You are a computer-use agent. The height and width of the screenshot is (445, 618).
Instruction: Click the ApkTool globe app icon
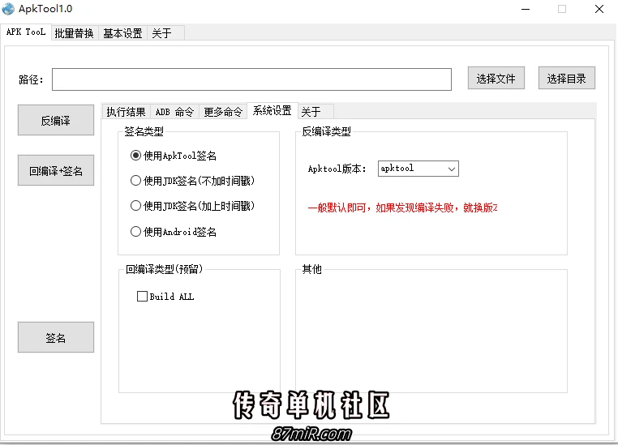[8, 9]
